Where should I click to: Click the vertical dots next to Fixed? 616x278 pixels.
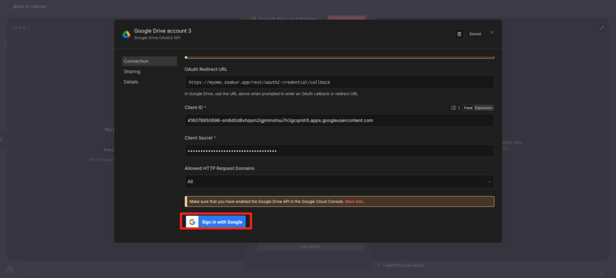[458, 108]
